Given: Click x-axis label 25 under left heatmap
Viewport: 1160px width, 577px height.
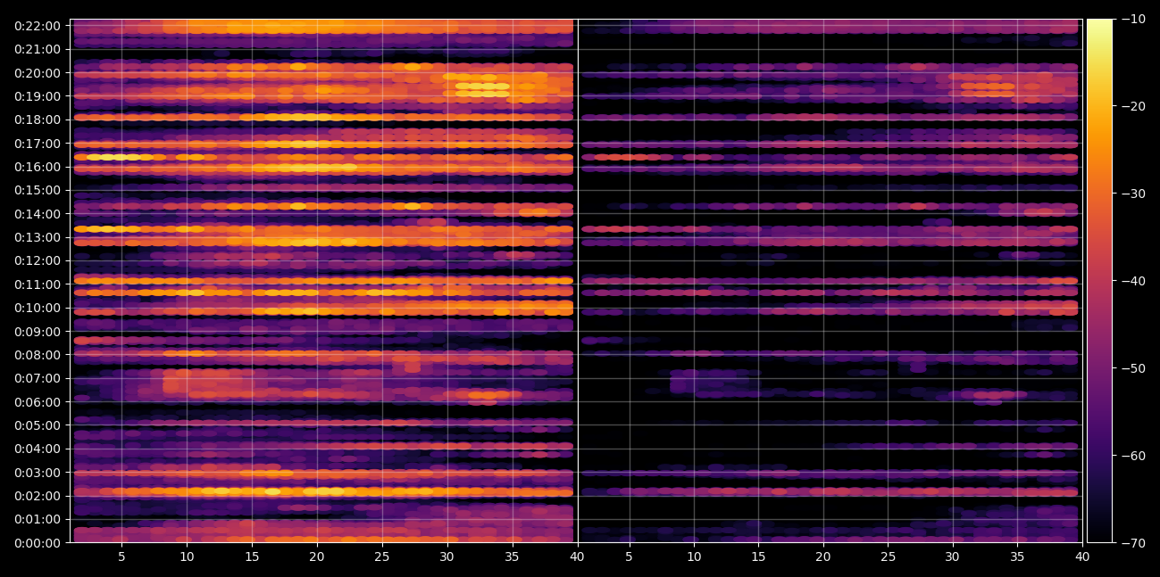Looking at the screenshot, I should pos(381,556).
